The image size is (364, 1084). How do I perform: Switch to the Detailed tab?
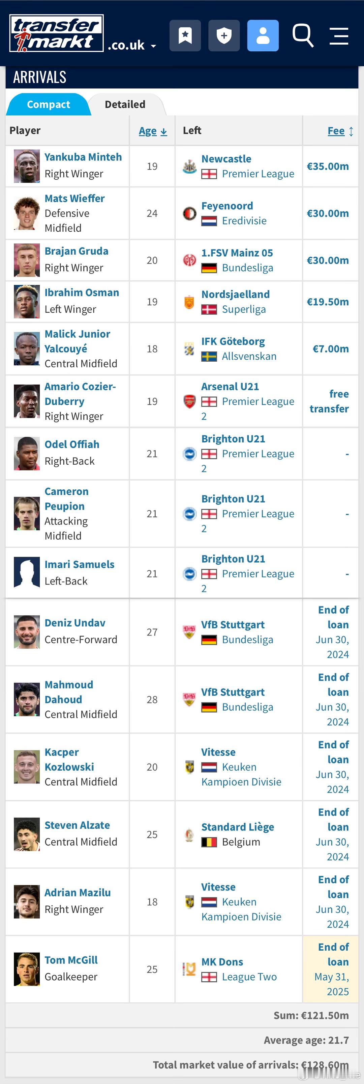pyautogui.click(x=125, y=104)
